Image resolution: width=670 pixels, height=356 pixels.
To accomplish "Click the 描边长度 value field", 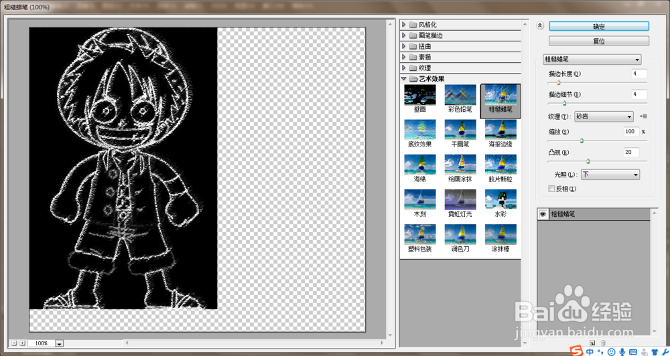I will [639, 74].
